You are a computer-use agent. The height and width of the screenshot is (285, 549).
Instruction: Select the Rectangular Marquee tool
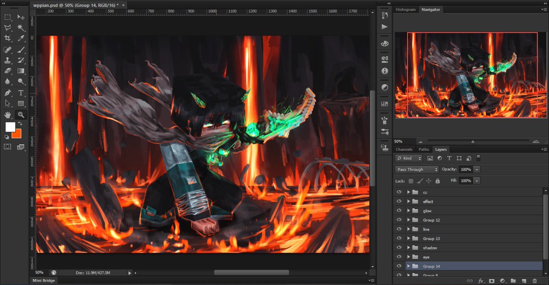7,17
